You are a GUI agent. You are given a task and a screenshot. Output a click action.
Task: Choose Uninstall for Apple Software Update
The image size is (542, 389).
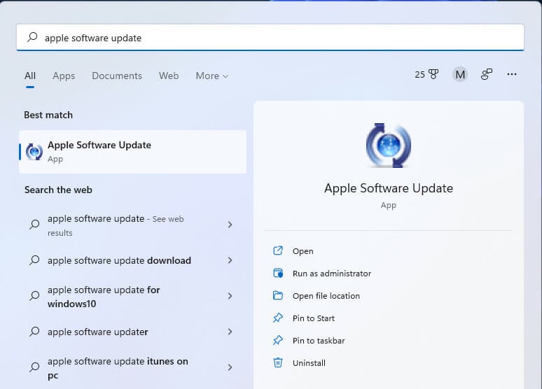[x=309, y=363]
